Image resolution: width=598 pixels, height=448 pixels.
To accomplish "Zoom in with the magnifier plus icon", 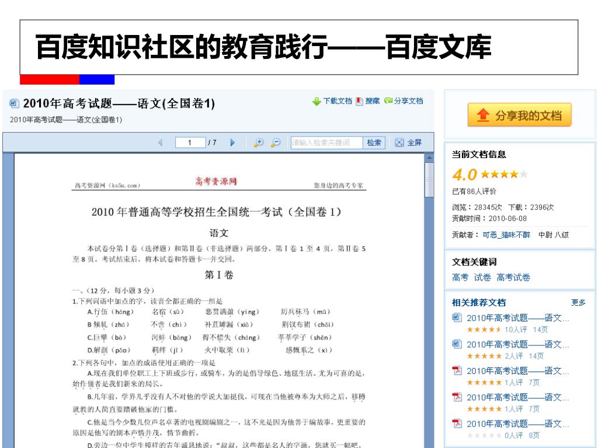I will tap(259, 142).
